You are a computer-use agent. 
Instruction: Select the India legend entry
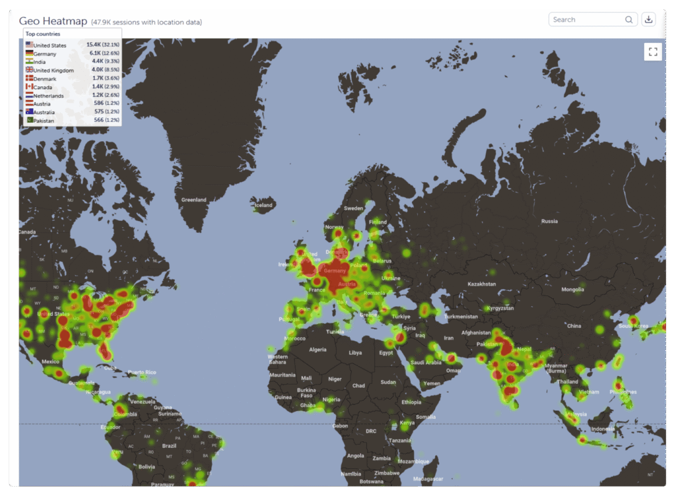point(73,61)
